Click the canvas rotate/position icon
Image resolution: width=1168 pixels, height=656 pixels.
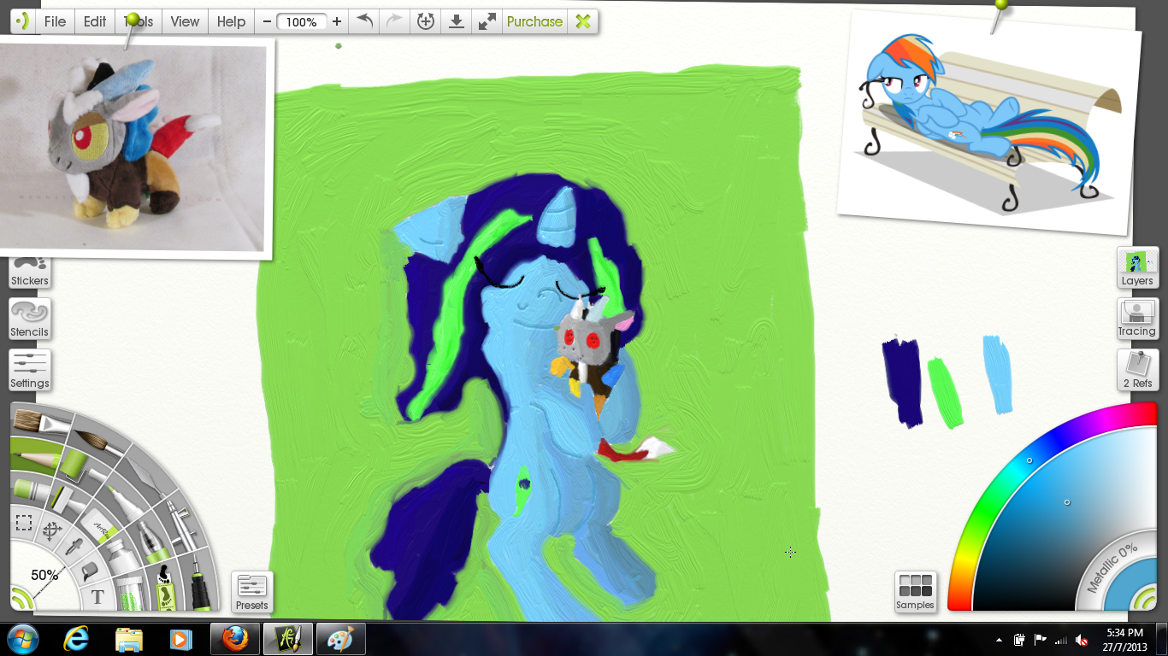pyautogui.click(x=426, y=21)
